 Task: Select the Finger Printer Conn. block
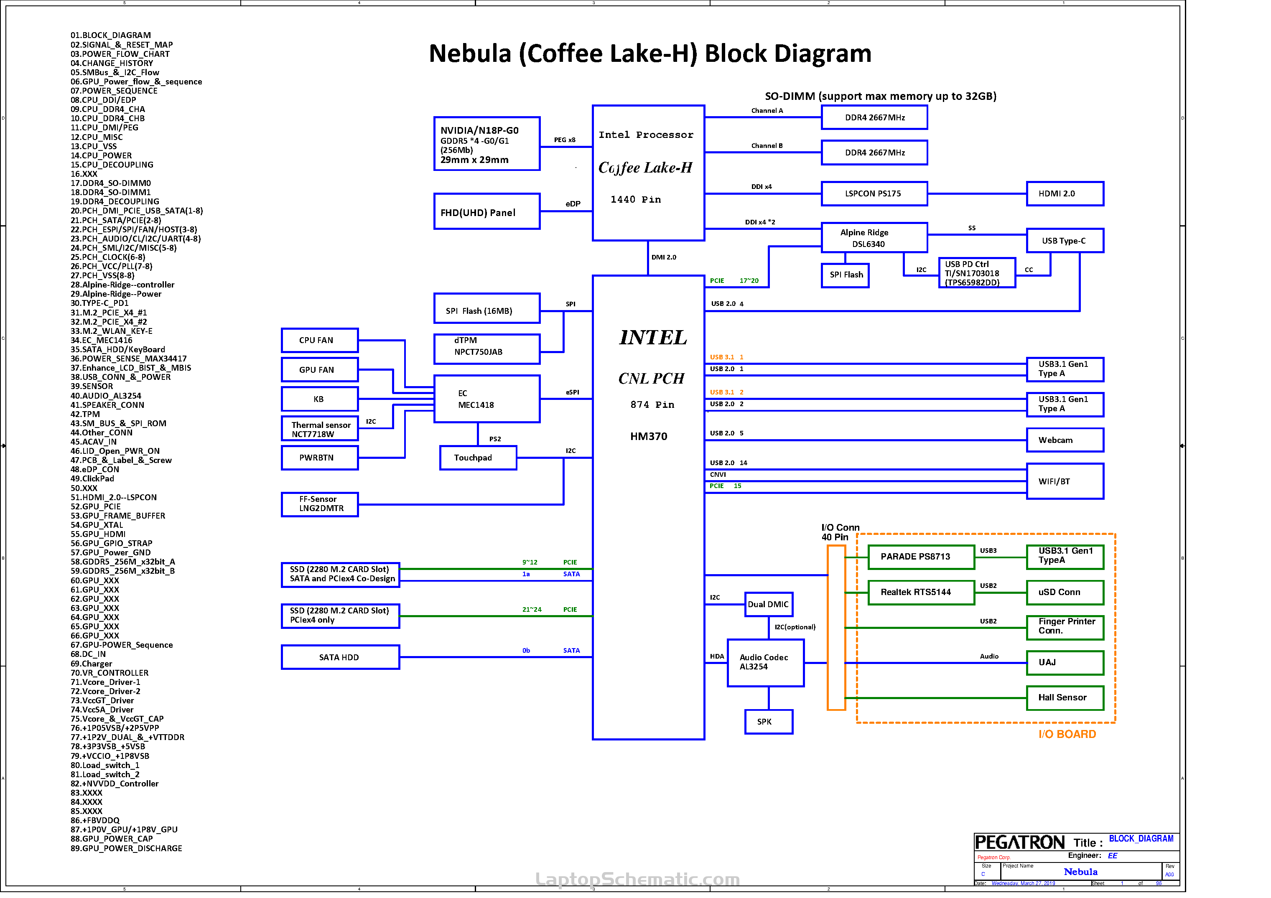tap(1066, 628)
